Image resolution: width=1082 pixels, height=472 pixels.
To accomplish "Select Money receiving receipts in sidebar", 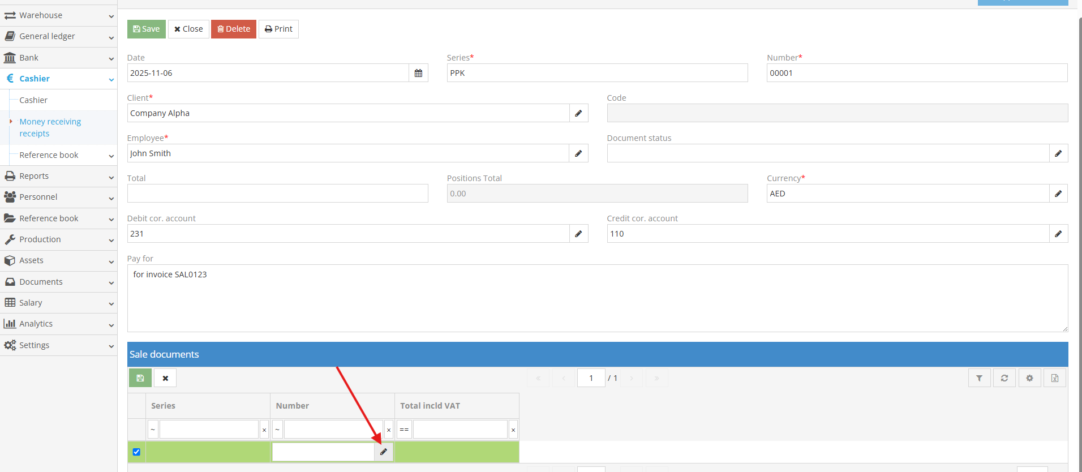I will click(50, 127).
